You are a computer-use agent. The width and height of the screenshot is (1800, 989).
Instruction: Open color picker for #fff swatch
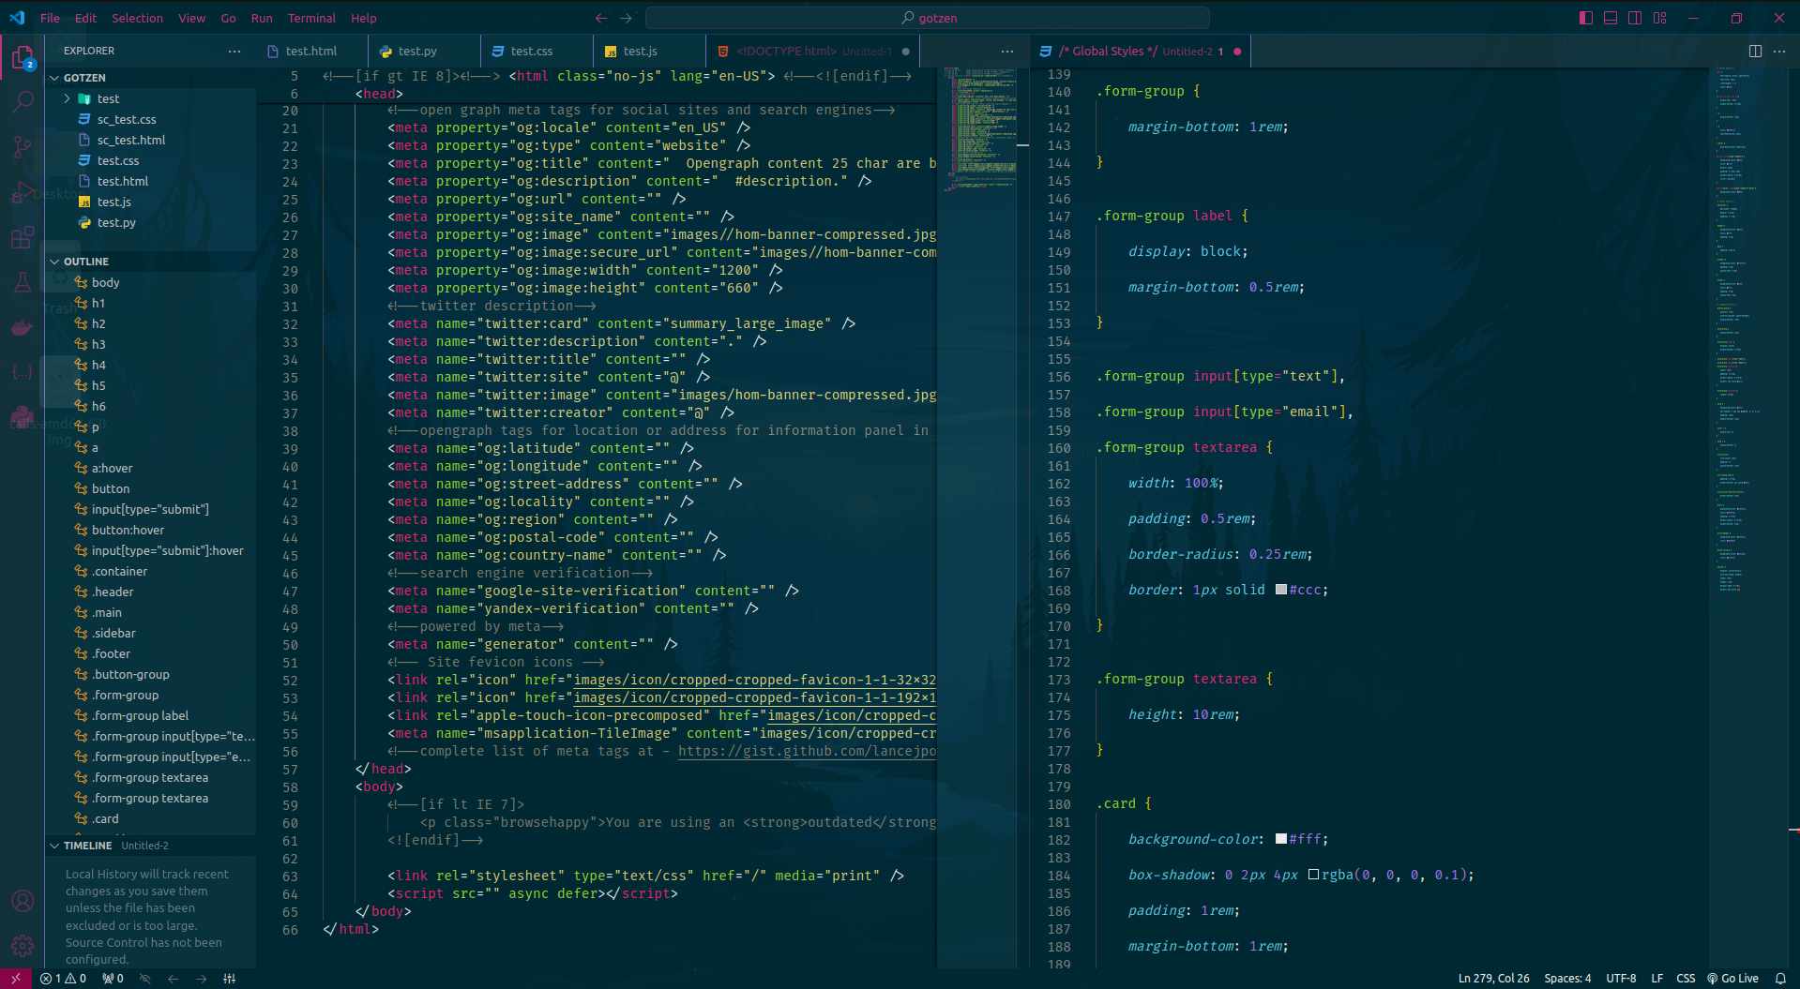pos(1281,840)
